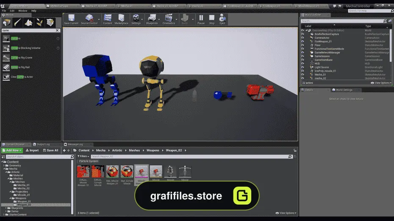Pick Camera Rig Crane entry
Image resolution: width=394 pixels, height=221 pixels.
pos(31,57)
